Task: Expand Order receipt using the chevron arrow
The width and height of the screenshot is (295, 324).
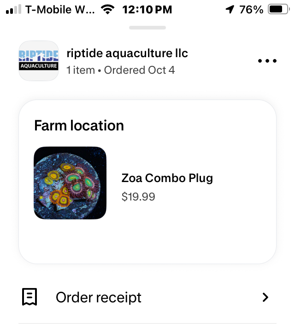Action: coord(265,297)
